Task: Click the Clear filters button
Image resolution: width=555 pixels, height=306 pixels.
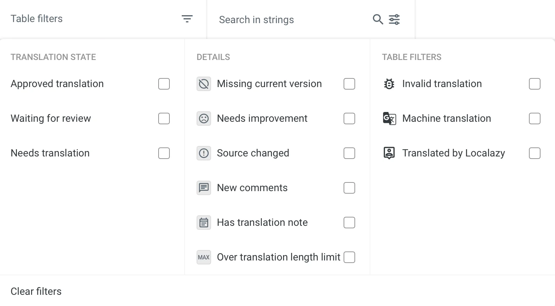Action: [36, 291]
